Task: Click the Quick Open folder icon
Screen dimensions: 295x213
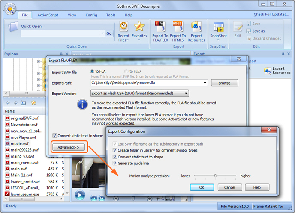Action: coord(13,27)
